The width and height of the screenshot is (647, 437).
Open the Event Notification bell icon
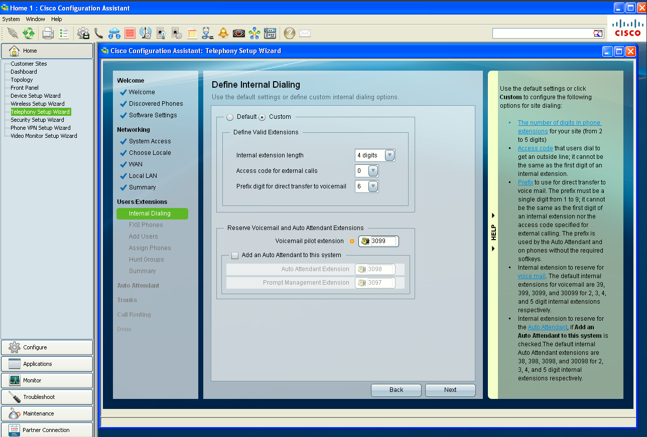[x=223, y=34]
